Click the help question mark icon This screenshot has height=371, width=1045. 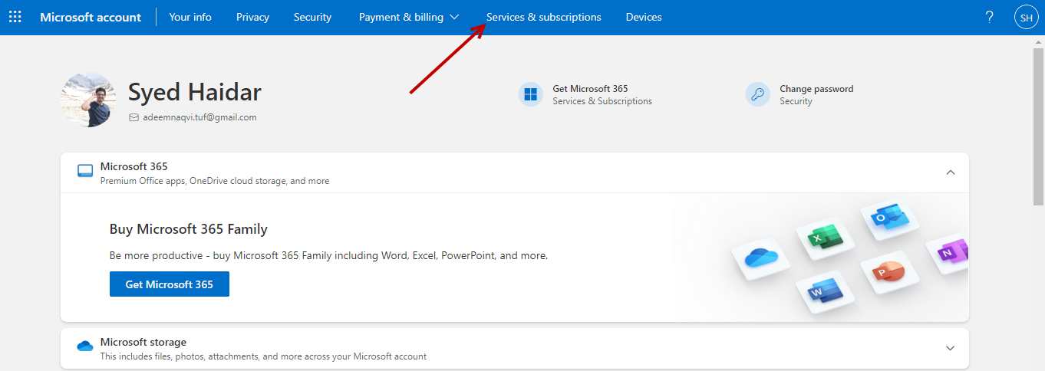(990, 17)
